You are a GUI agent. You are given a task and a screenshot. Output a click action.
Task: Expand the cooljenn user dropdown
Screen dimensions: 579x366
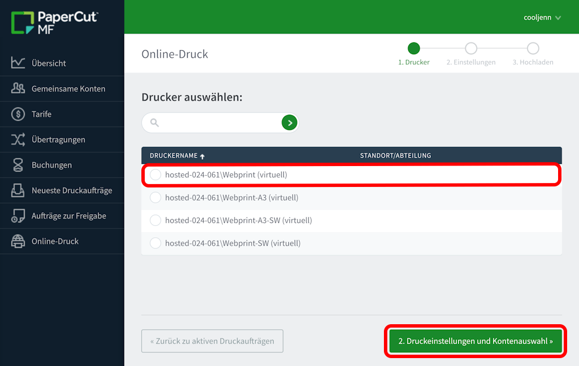(x=542, y=18)
